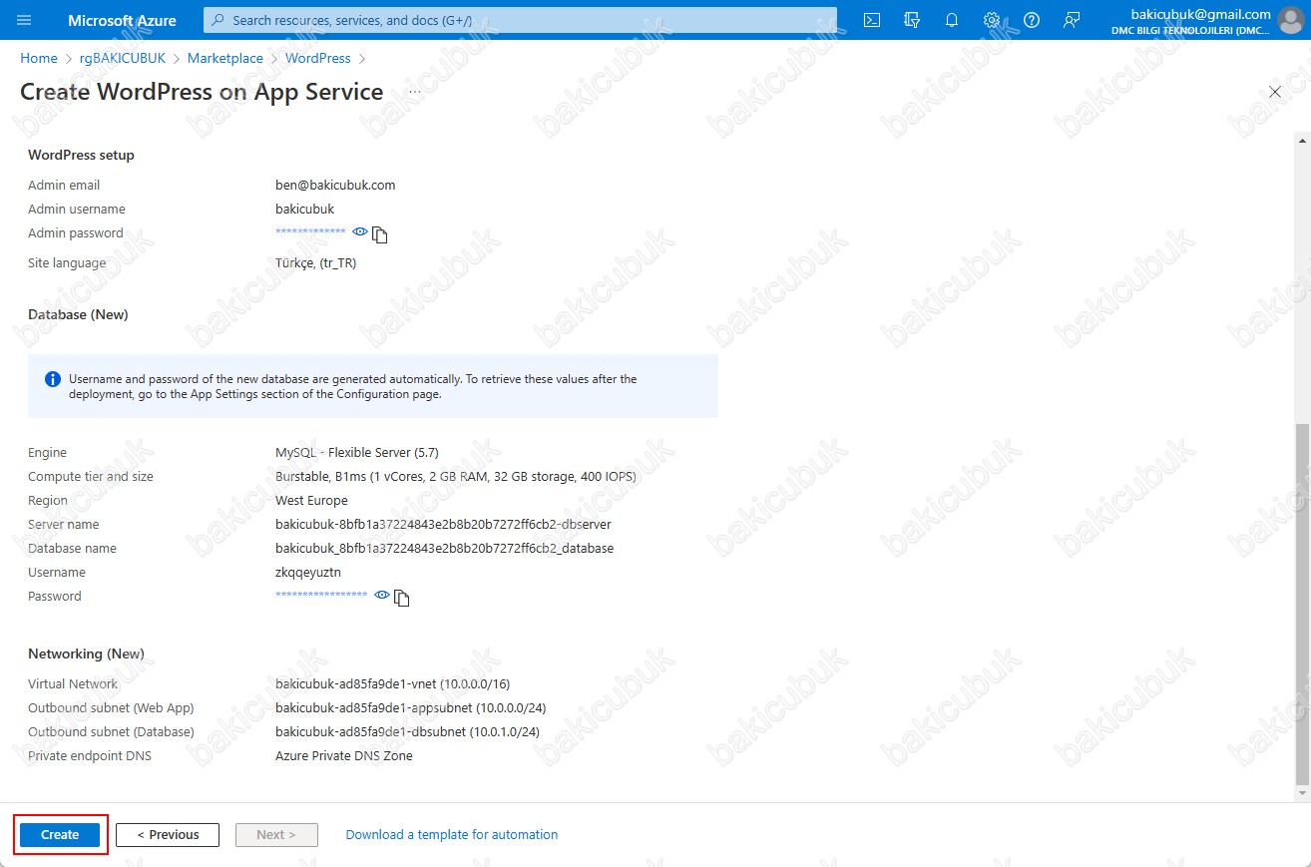
Task: Go to Home breadcrumb
Action: 39,59
